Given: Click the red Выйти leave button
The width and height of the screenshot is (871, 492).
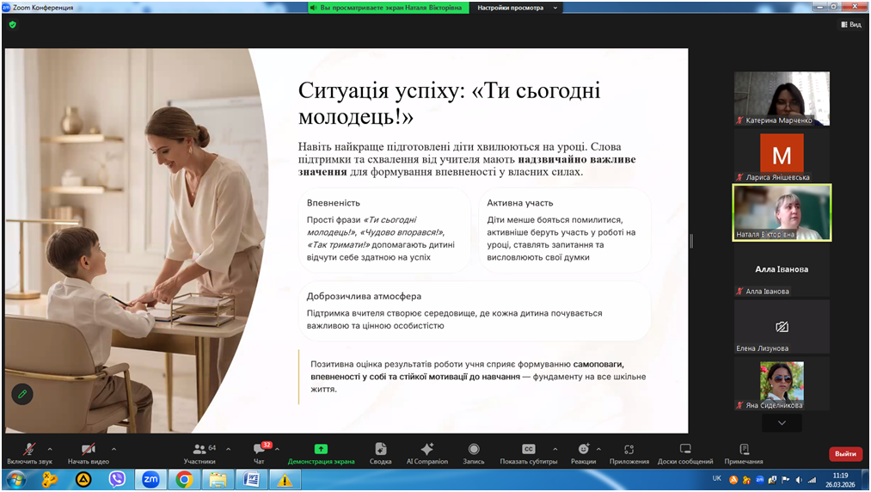Looking at the screenshot, I should click(845, 453).
